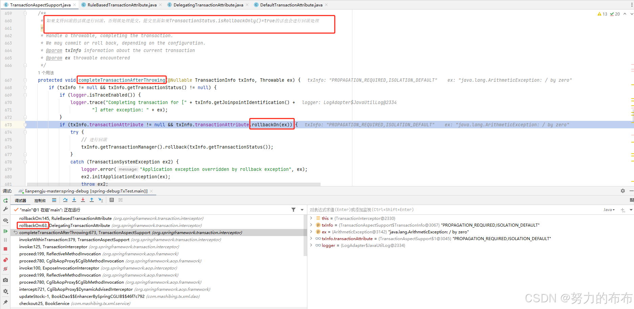Go to next highlighted error arrow
This screenshot has height=309, width=634.
632,14
